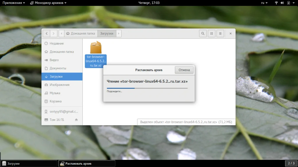Select Загрузки in the sidebar
The height and width of the screenshot is (167, 298).
(x=62, y=77)
